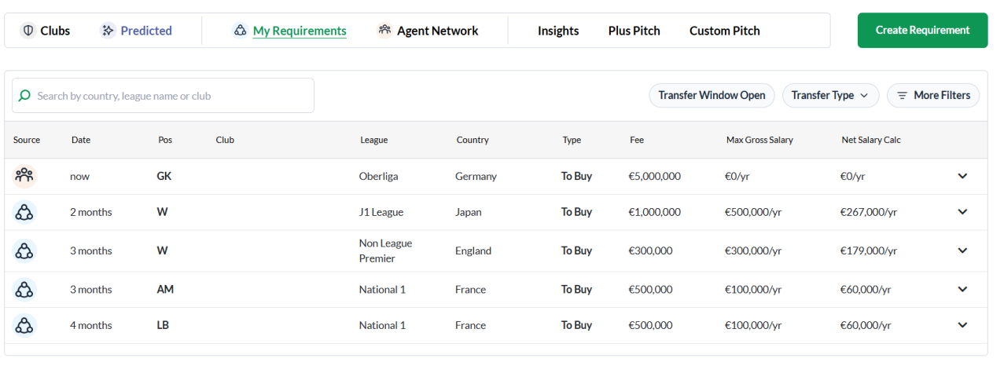1004x373 pixels.
Task: Switch to the Insights tab
Action: click(558, 31)
